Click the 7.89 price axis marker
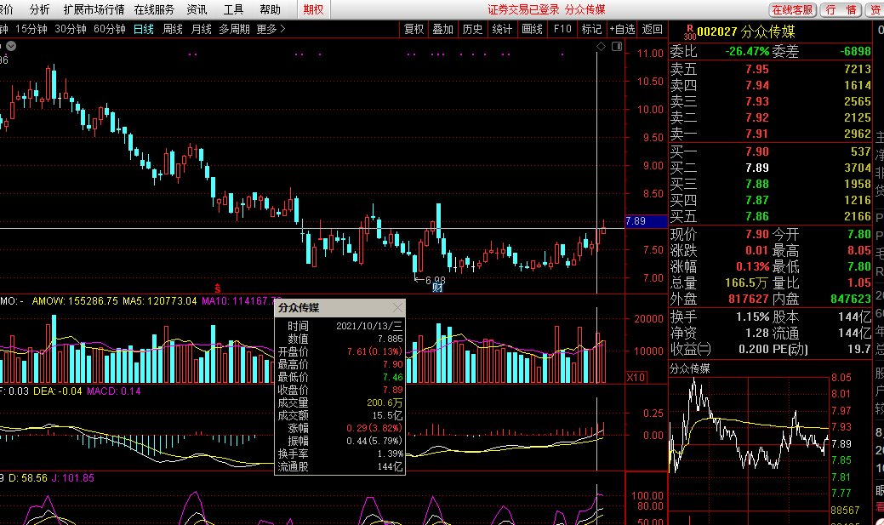 (646, 221)
